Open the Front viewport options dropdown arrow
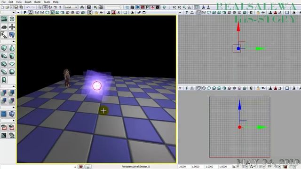301x169 pixels. (180, 88)
